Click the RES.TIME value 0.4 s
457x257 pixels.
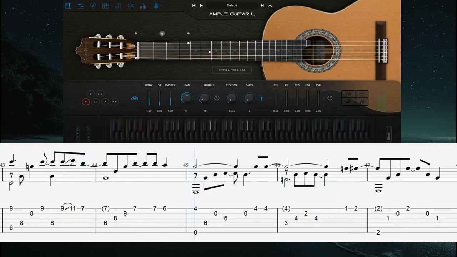click(232, 111)
